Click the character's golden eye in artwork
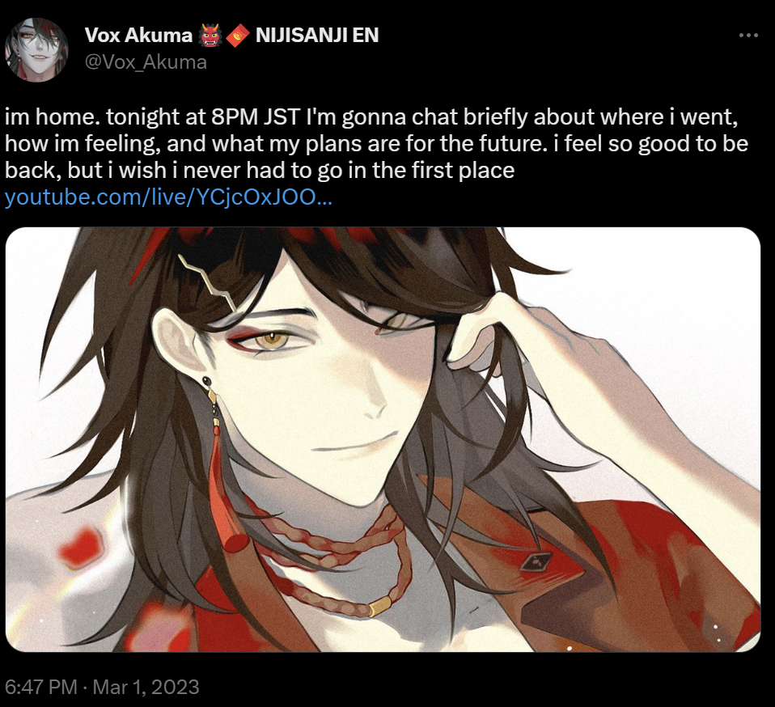 point(271,339)
